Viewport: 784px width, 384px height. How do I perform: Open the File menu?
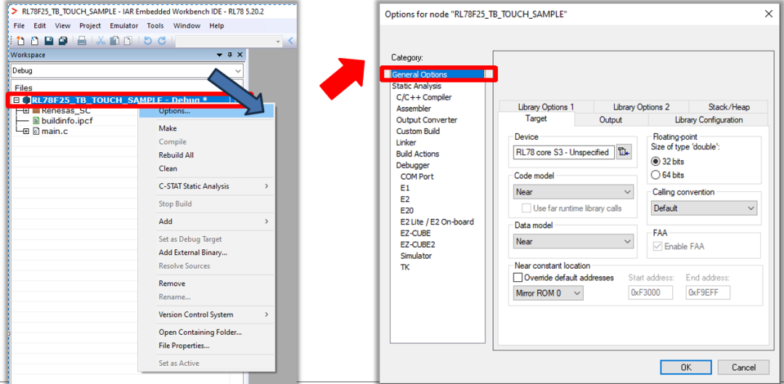pyautogui.click(x=19, y=25)
